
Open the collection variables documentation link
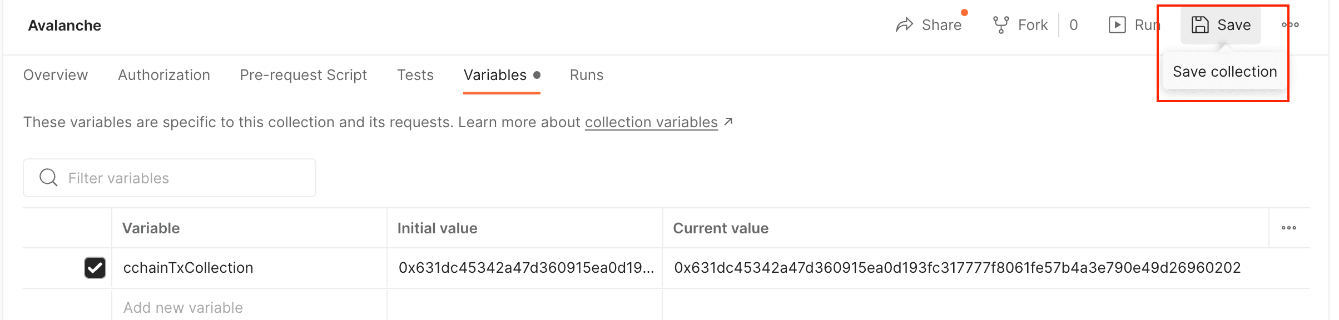[651, 122]
